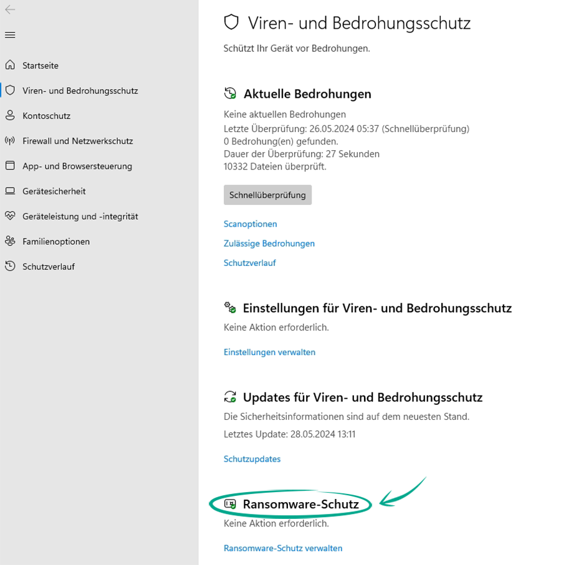Click the Firewall antenna icon
Viewport: 561px width, 565px height.
point(10,141)
